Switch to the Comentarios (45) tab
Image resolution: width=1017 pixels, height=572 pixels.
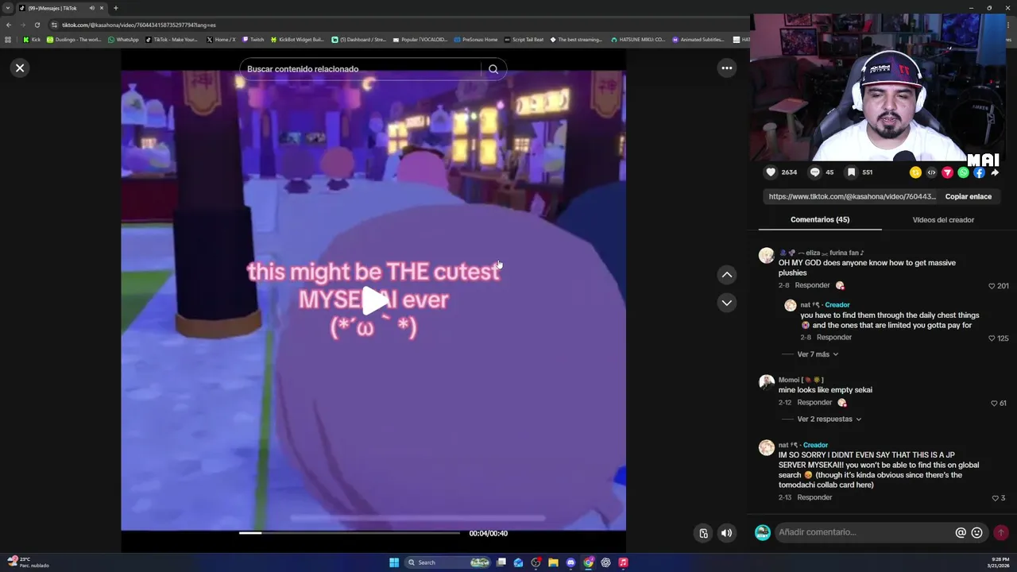pyautogui.click(x=819, y=220)
